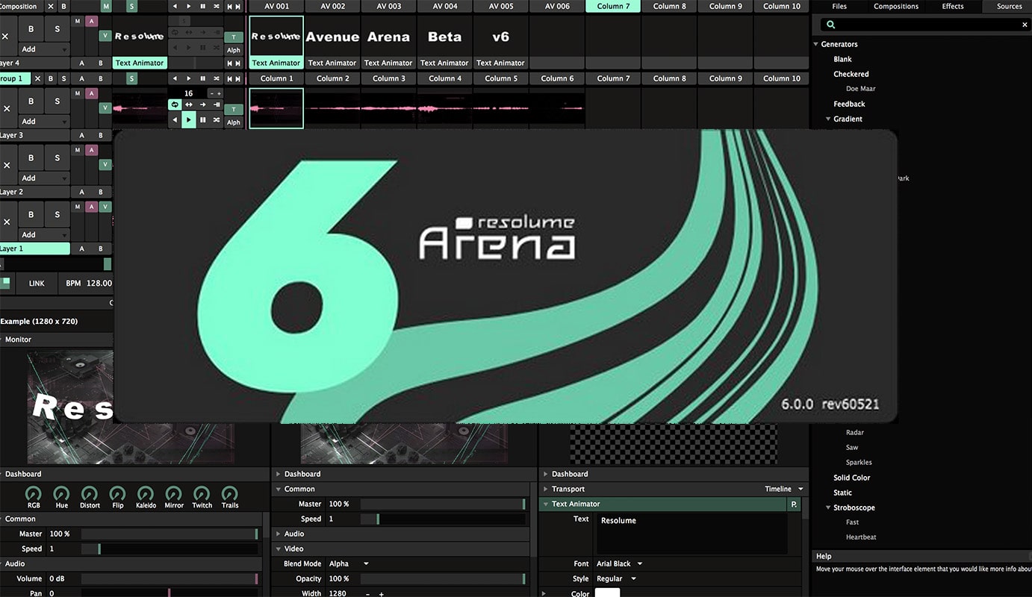1032x597 pixels.
Task: Click the Group 1 row play forward icon
Action: pos(188,78)
